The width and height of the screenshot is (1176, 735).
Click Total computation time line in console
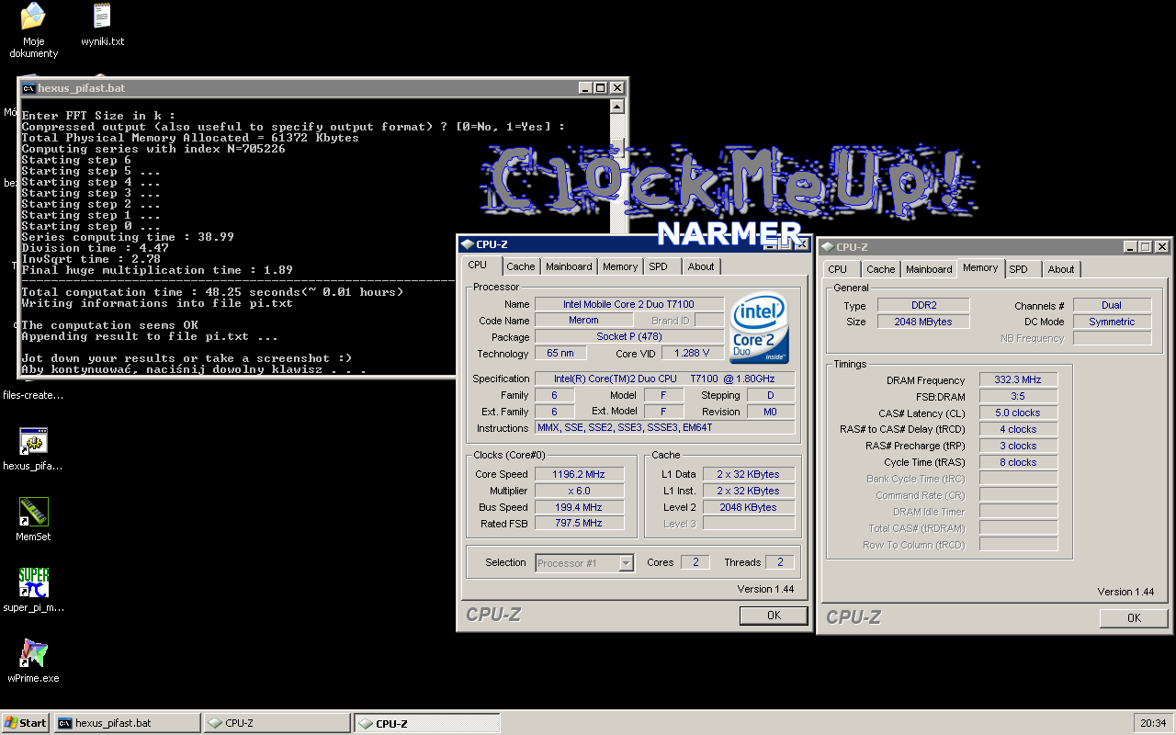pyautogui.click(x=212, y=292)
